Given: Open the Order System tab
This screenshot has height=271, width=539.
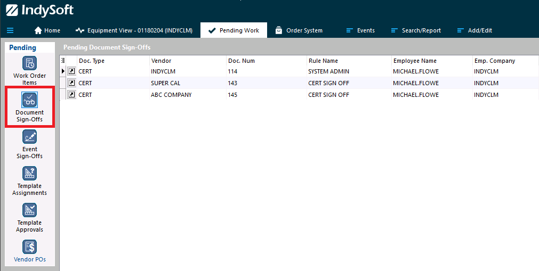Looking at the screenshot, I should (299, 30).
